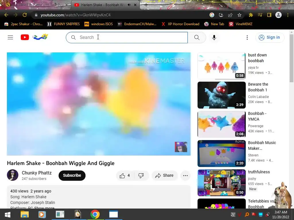294x220 pixels.
Task: Share the Harlem Shake video
Action: coord(164,176)
